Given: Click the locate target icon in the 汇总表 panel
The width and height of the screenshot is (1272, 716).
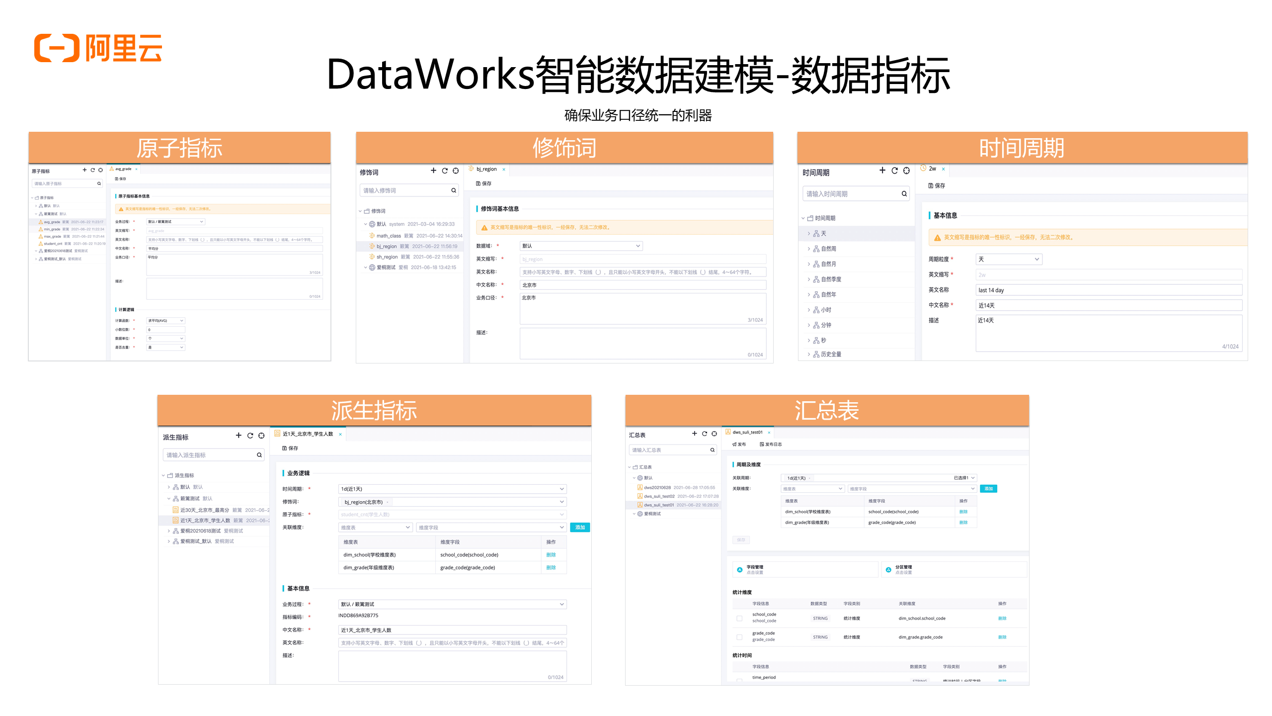Looking at the screenshot, I should tap(715, 434).
